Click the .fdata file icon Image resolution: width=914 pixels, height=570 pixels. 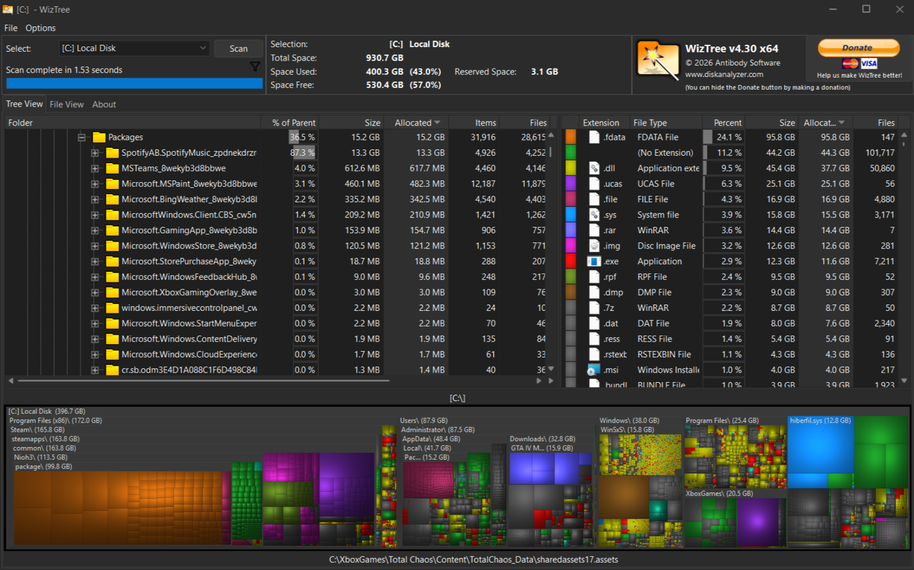[594, 137]
